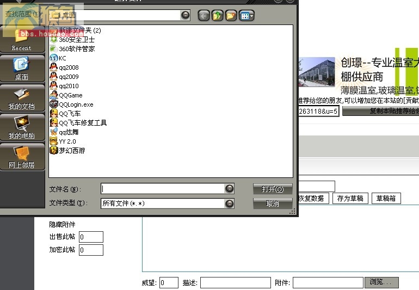Select the 梦幻西游 shortcut

point(67,151)
